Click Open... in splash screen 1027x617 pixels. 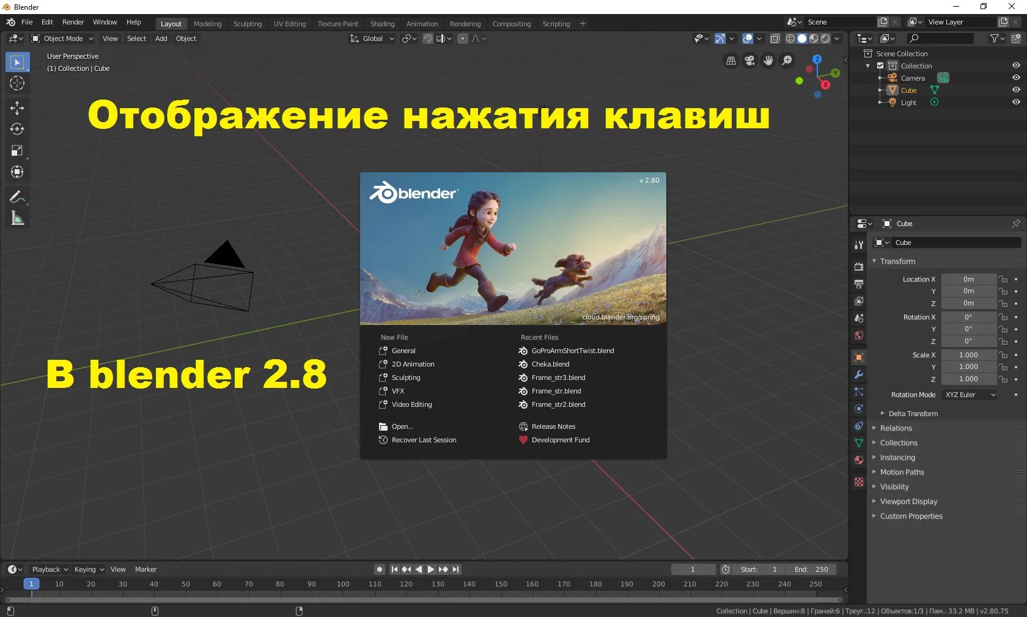396,426
